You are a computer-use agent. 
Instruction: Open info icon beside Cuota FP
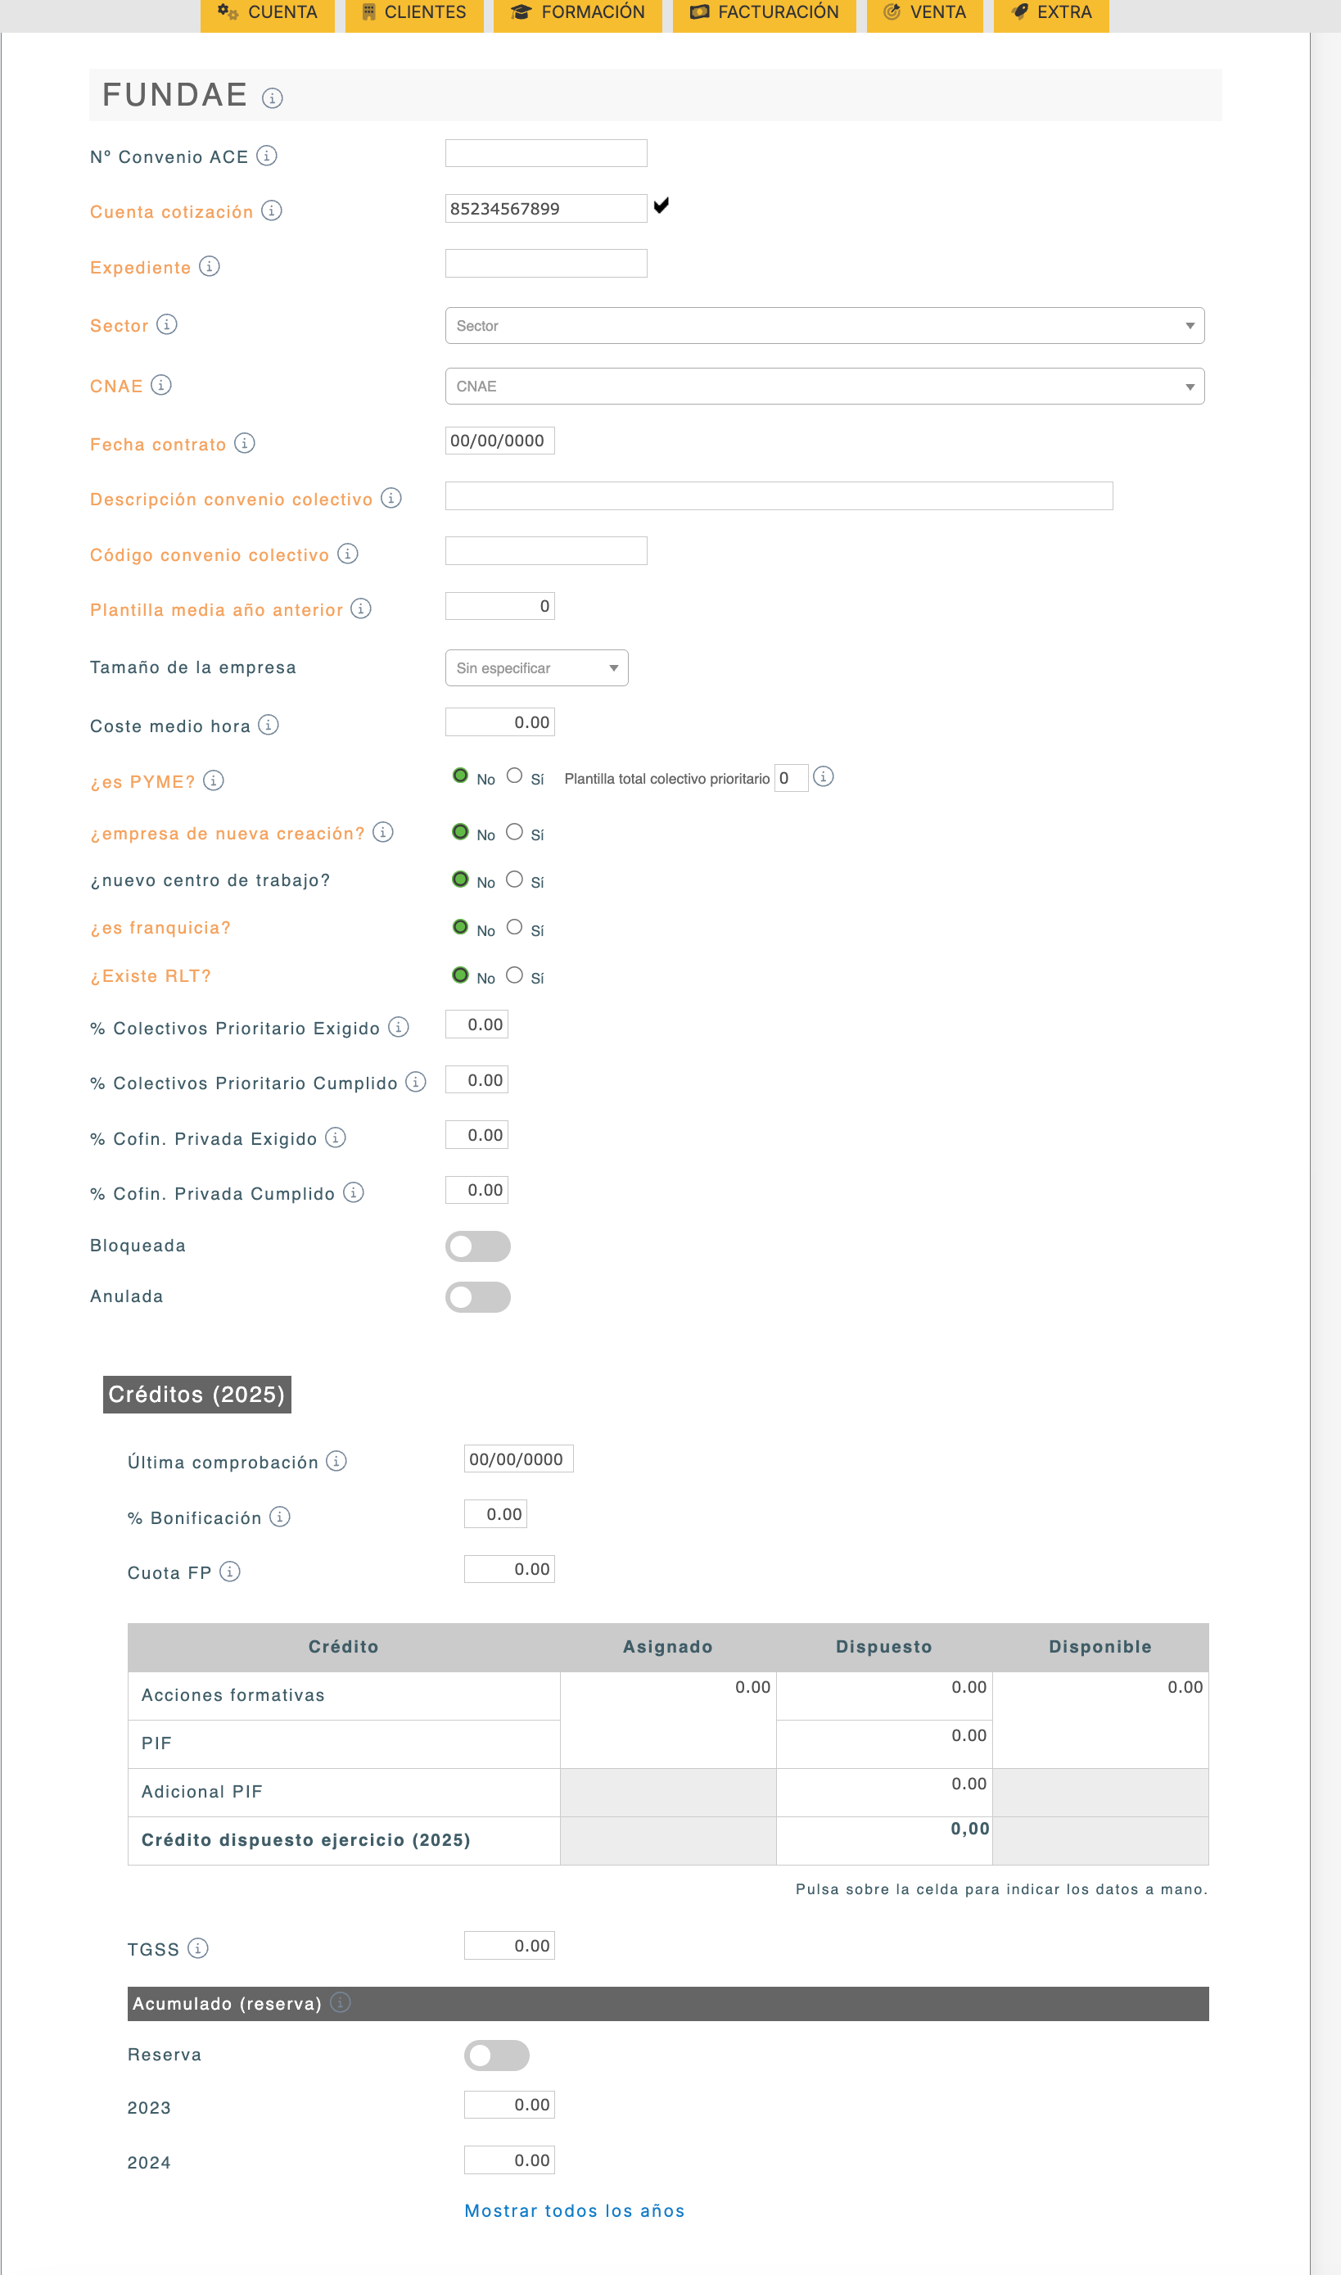230,1571
